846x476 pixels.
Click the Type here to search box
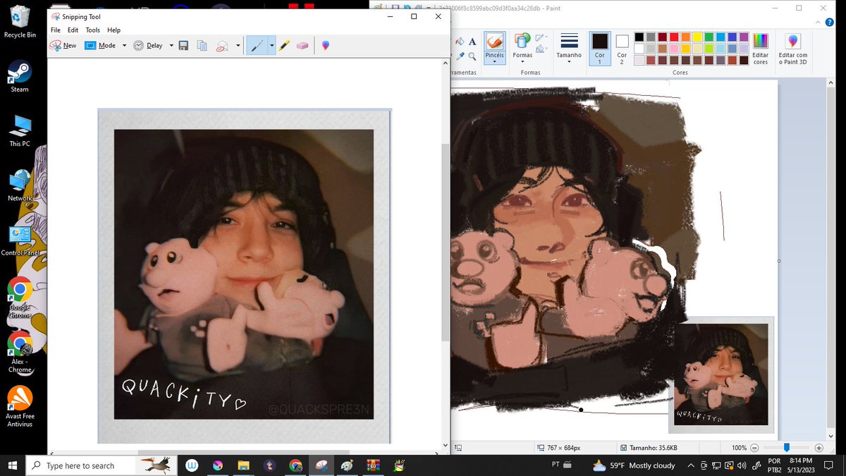(101, 465)
